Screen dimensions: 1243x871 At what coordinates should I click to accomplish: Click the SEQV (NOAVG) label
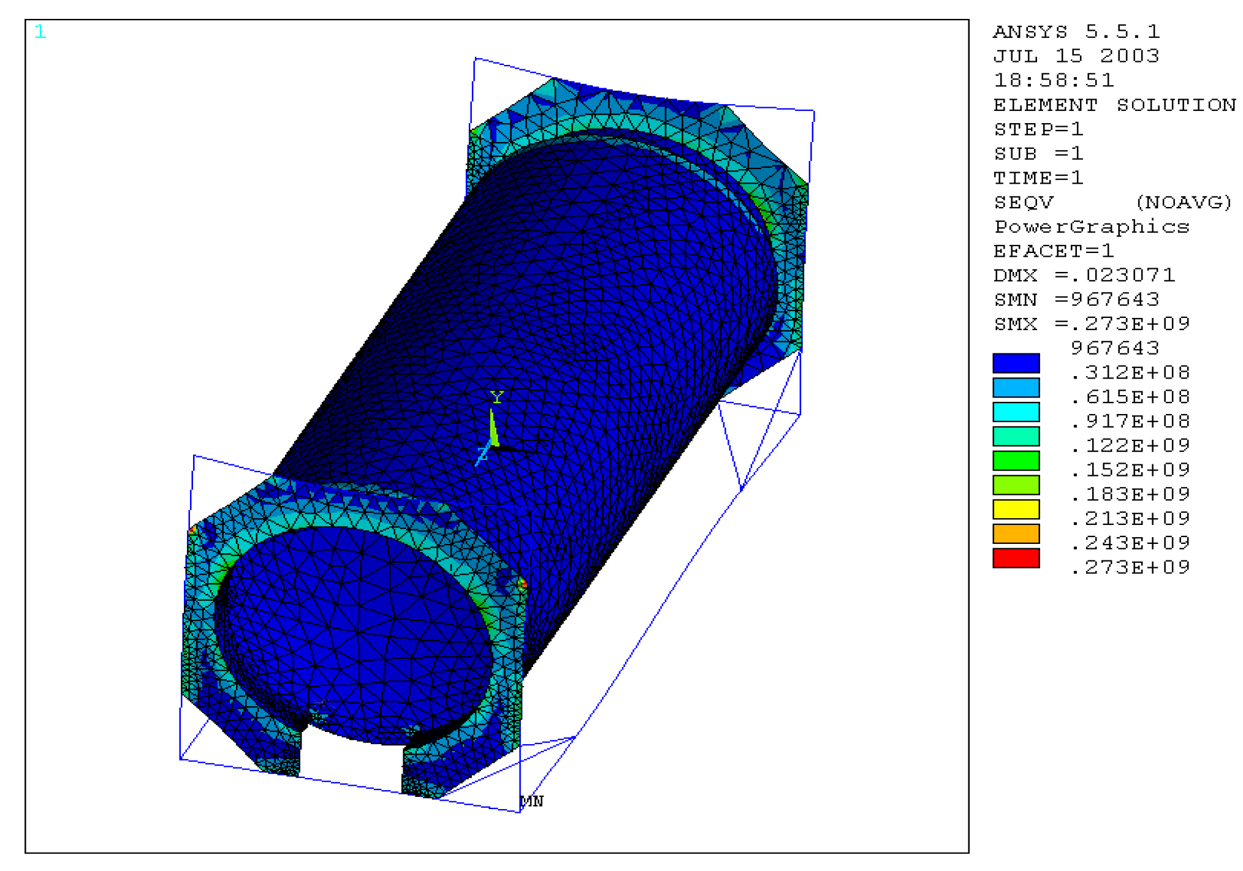(x=1112, y=202)
